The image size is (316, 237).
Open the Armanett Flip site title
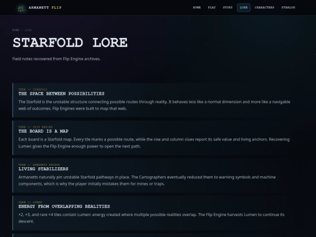(45, 8)
